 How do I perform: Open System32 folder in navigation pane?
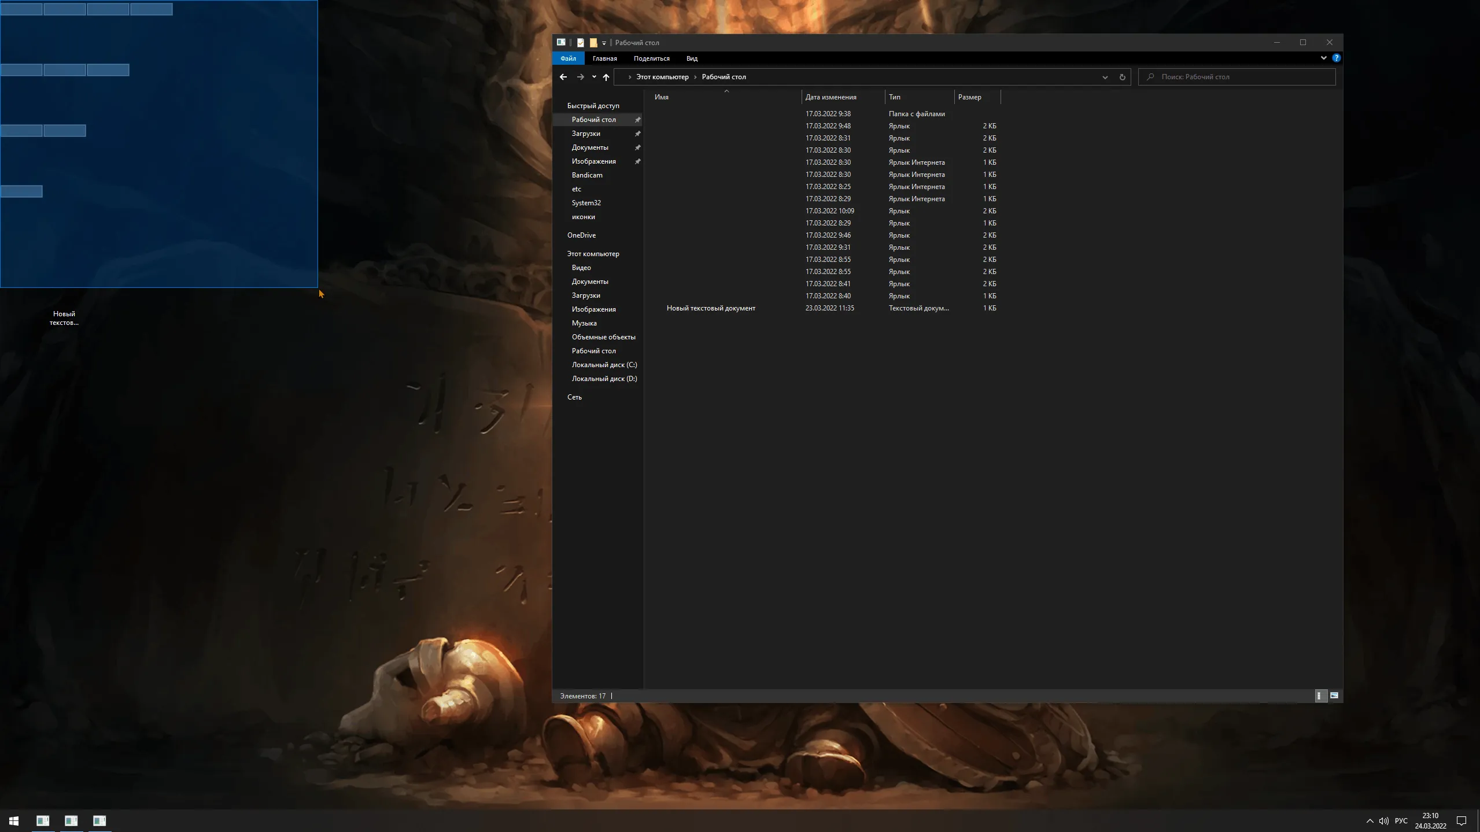(586, 203)
